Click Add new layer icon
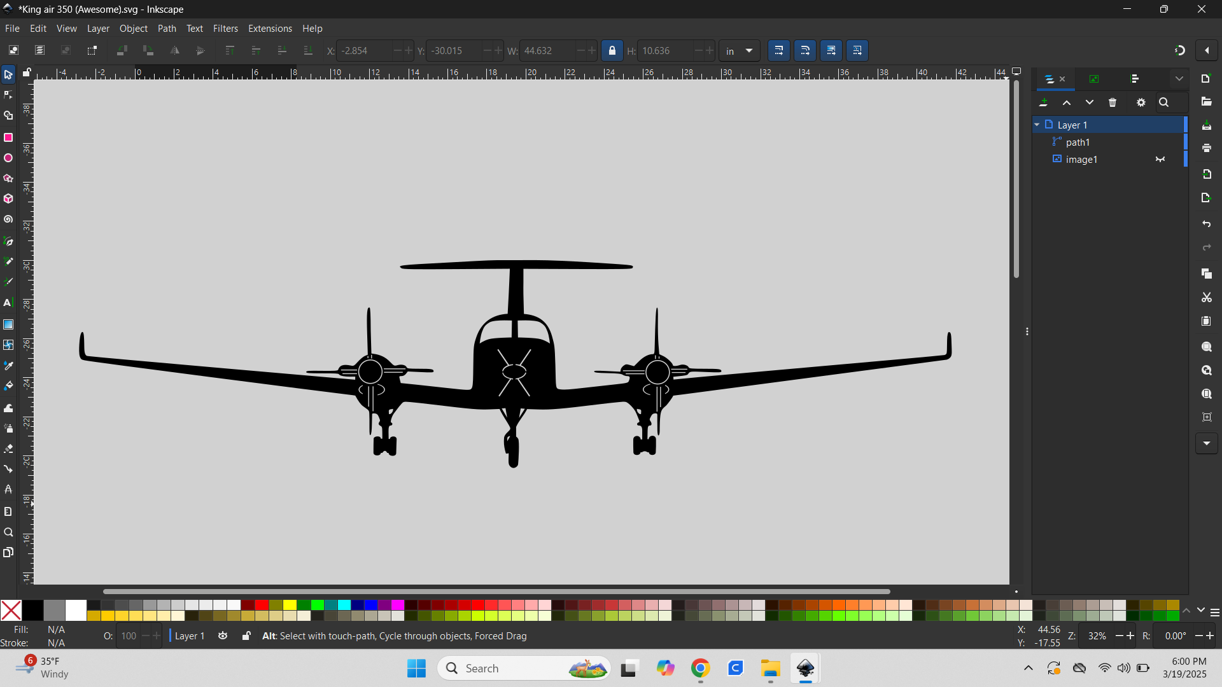 1044,103
